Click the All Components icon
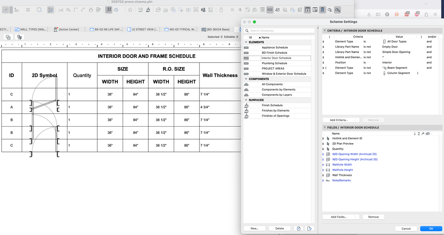The height and width of the screenshot is (235, 444). [246, 84]
